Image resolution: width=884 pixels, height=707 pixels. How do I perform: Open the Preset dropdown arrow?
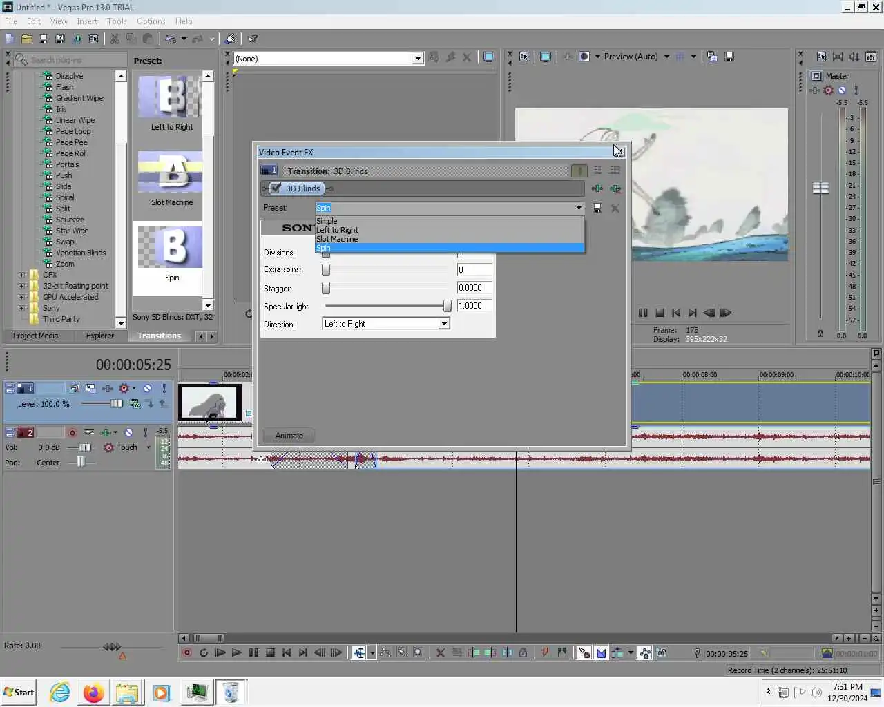[579, 208]
